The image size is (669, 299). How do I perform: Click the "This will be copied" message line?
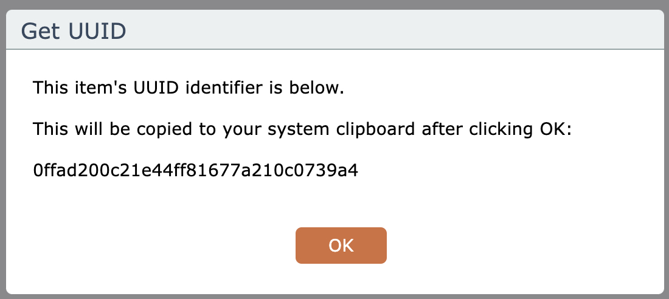(x=303, y=129)
